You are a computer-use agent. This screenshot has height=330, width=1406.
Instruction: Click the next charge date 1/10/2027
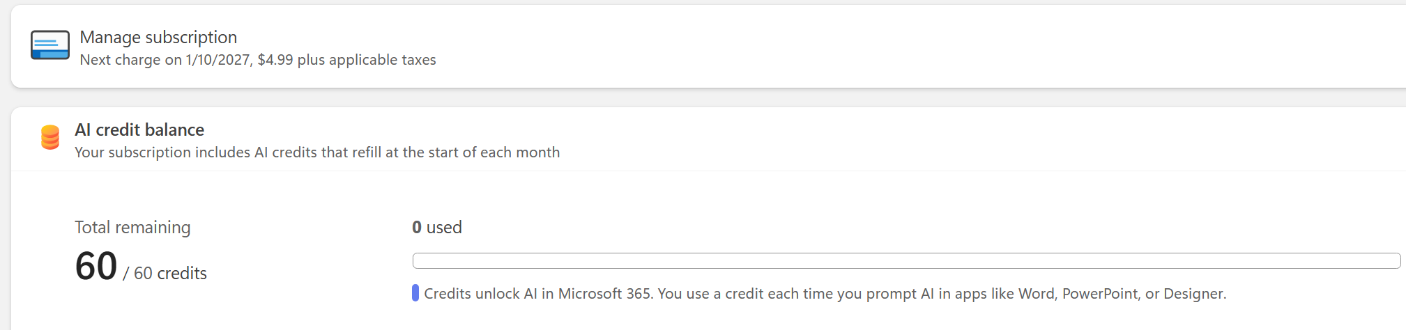217,60
